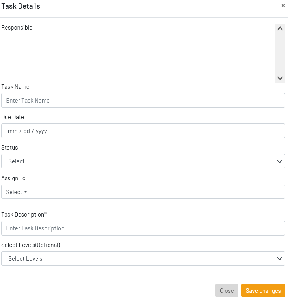Select the dd segment of Due Date
This screenshot has height=301, width=288.
[x=27, y=131]
